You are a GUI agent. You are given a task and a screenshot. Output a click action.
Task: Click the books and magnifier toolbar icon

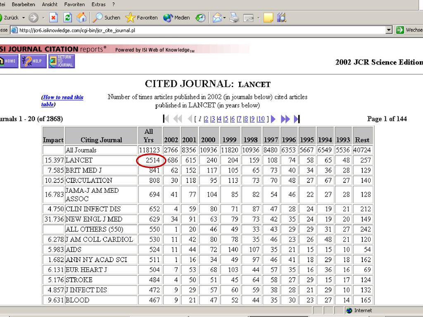(x=281, y=18)
